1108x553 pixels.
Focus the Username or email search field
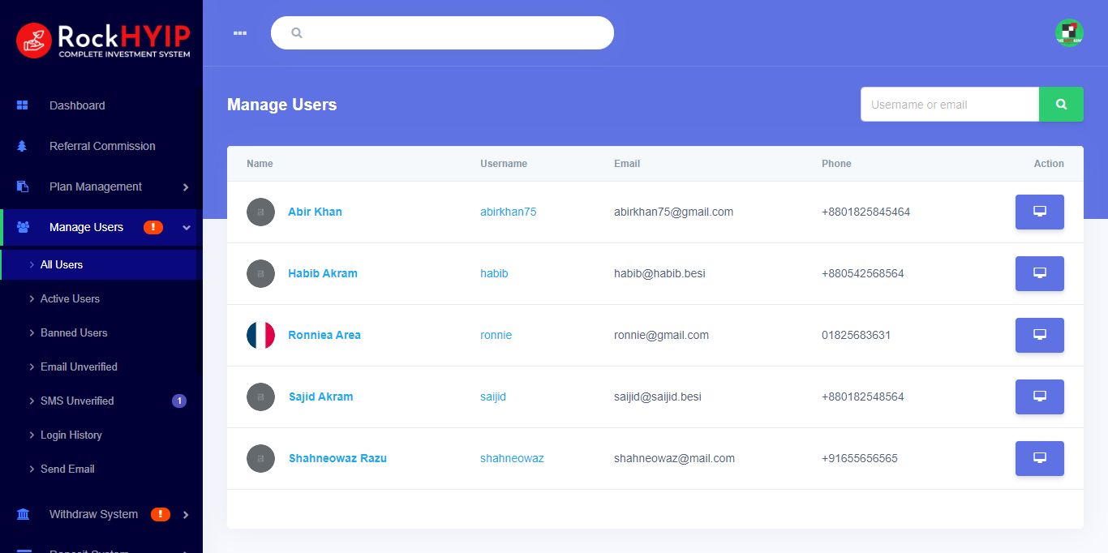coord(949,105)
